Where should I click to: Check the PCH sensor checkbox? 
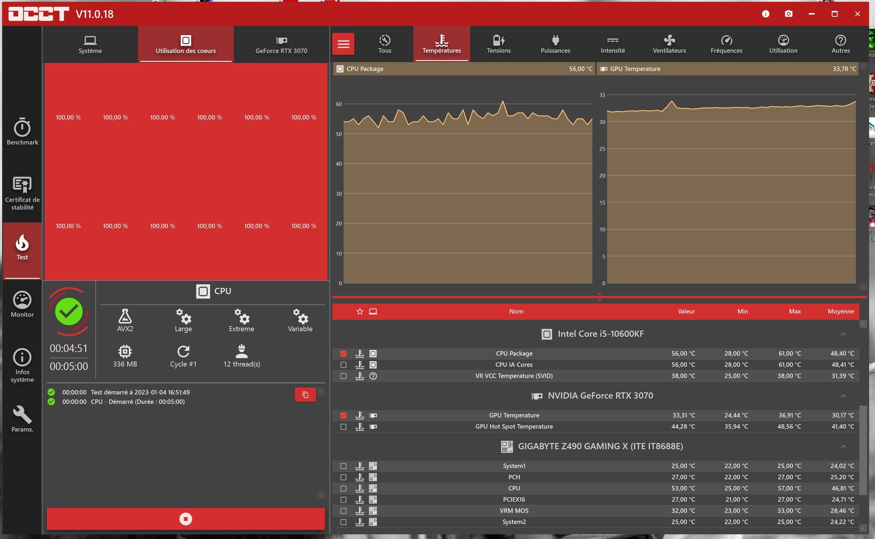pos(343,477)
